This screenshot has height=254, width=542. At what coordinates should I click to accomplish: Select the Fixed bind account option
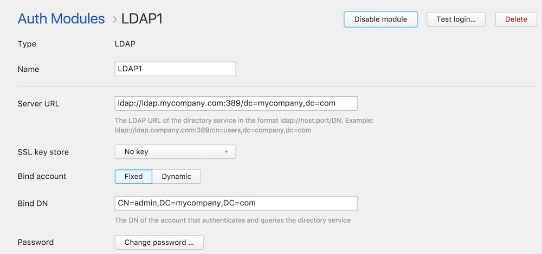[x=133, y=177]
